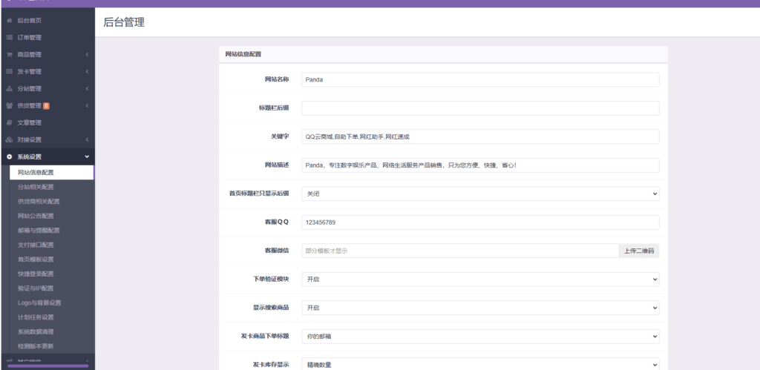Click the book icon beside 文章管理
760x370 pixels.
[9, 122]
